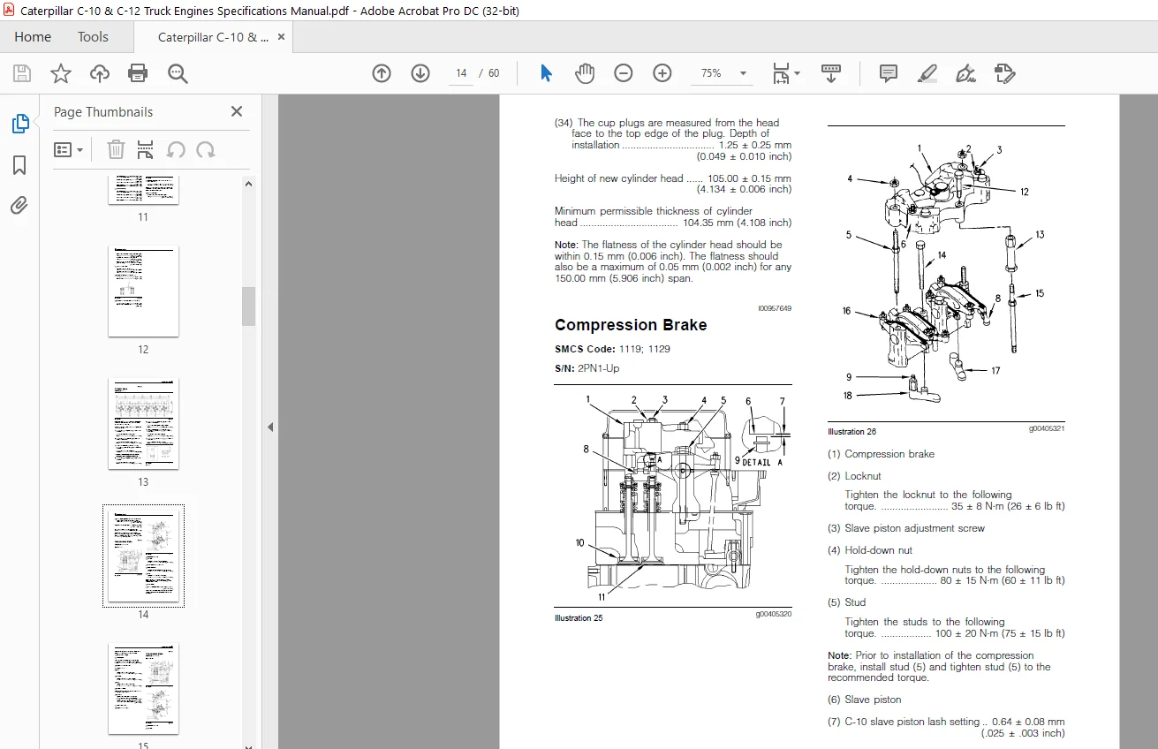Viewport: 1158px width, 749px height.
Task: Click the '(1) Compression brake' text
Action: click(x=881, y=454)
